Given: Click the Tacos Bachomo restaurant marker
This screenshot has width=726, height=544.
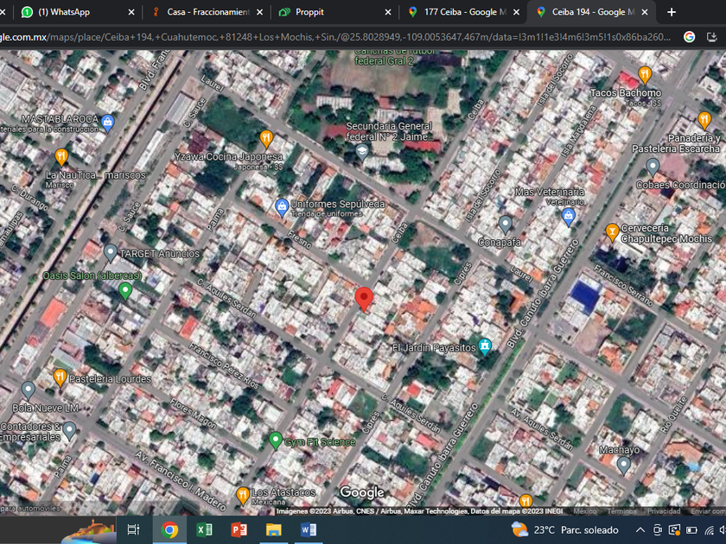Looking at the screenshot, I should click(644, 75).
